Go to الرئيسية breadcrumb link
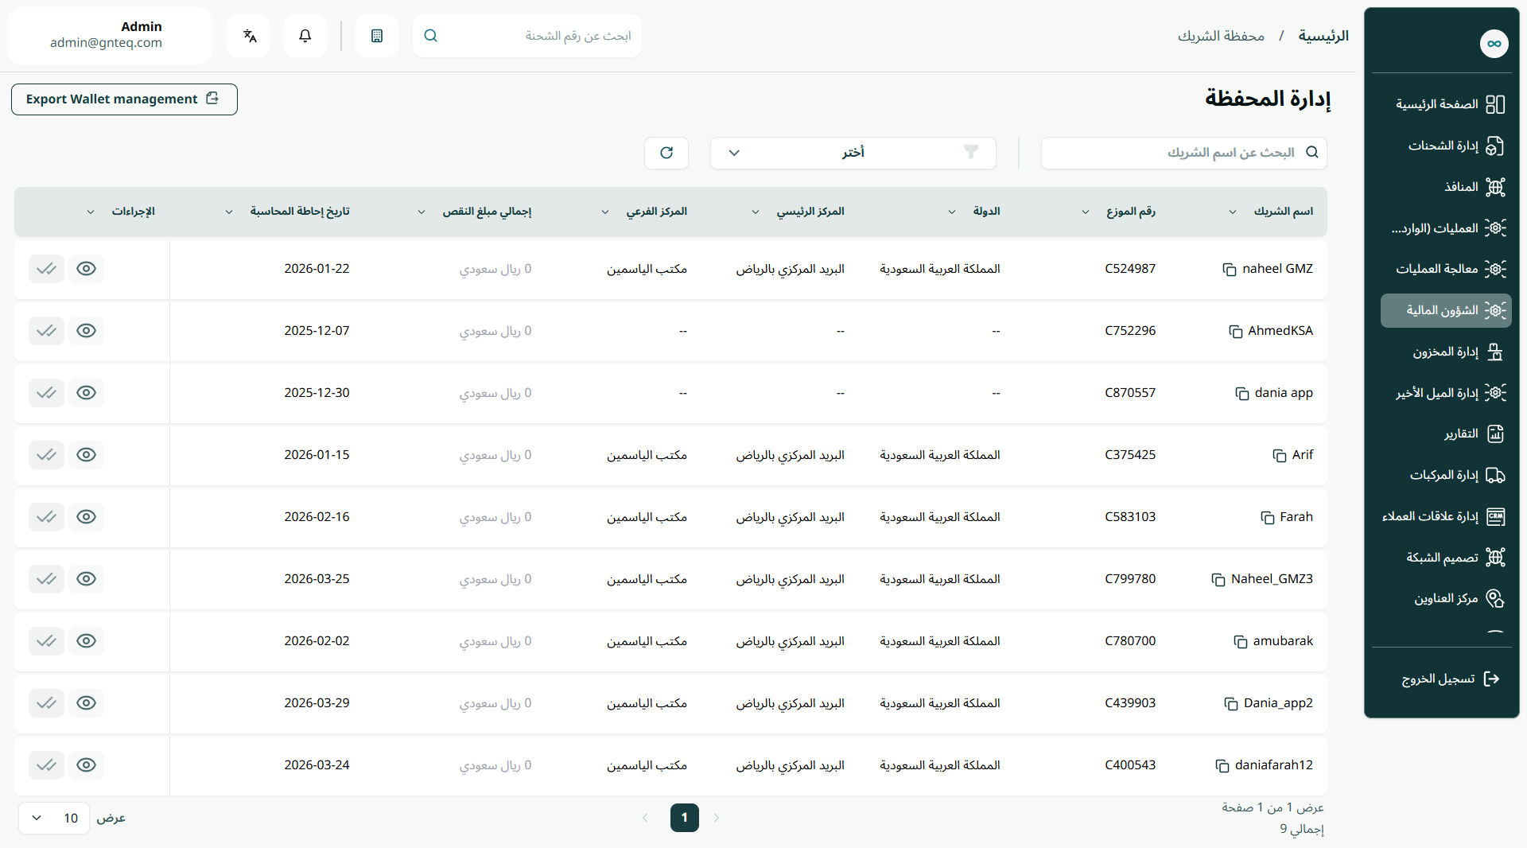The width and height of the screenshot is (1527, 848). tap(1323, 36)
